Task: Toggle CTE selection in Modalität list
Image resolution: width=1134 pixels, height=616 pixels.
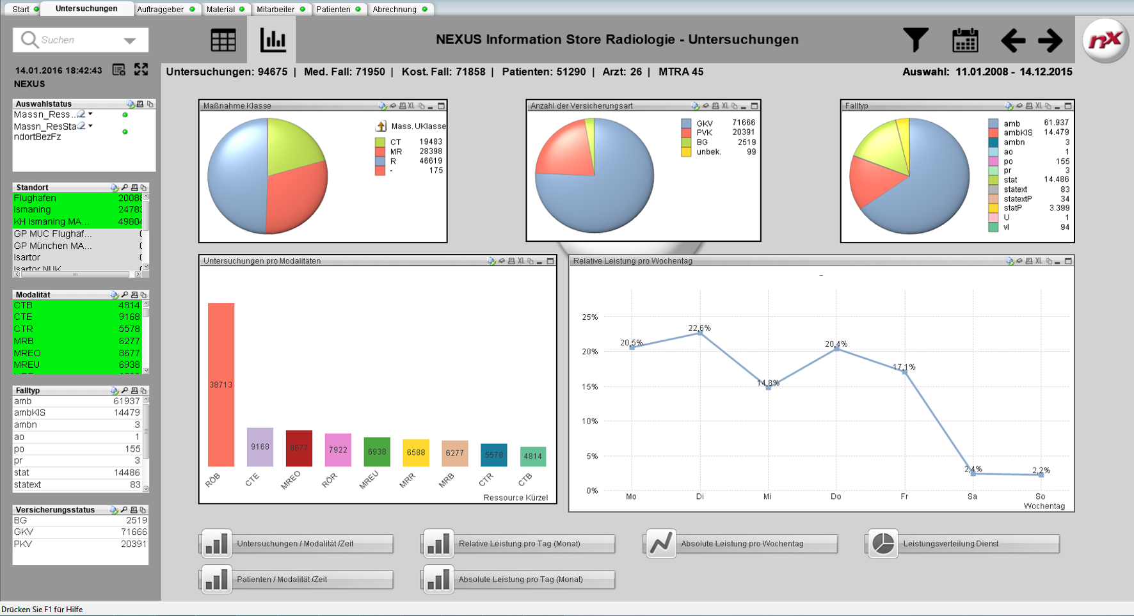Action: [77, 317]
